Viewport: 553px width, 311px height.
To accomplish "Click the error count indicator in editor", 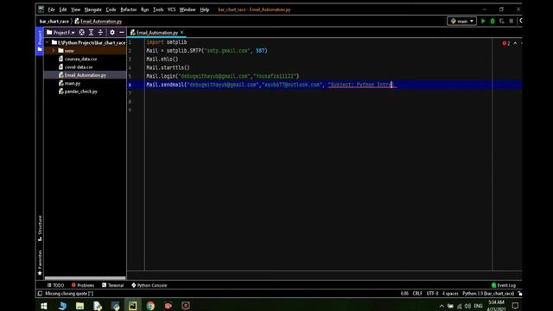I will (506, 43).
